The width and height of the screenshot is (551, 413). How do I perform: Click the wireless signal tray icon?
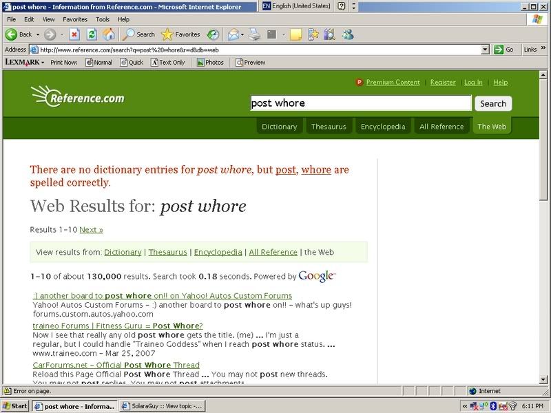[x=512, y=406]
